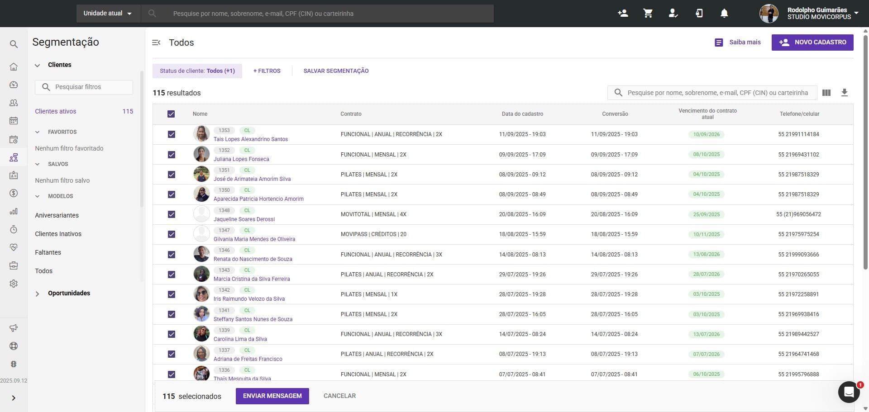869x412 pixels.
Task: Click the person check icon in top bar
Action: pos(673,14)
